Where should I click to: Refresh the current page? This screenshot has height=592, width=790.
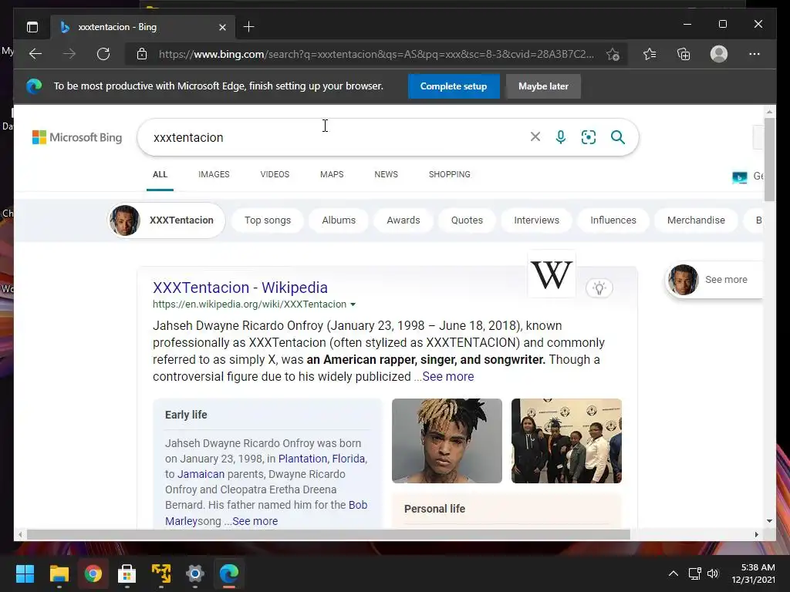(x=103, y=54)
